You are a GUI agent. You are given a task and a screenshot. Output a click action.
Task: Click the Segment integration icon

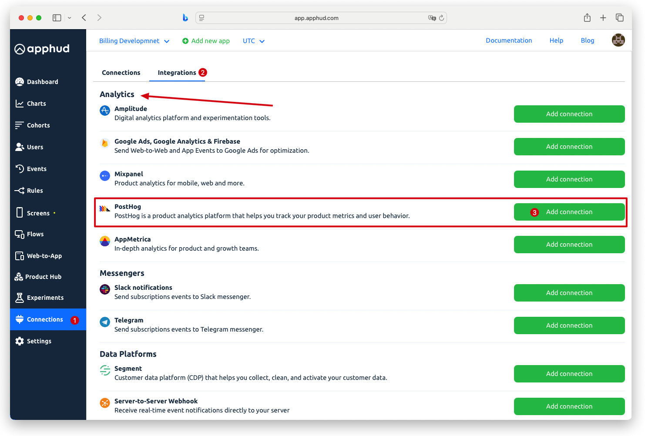tap(105, 370)
